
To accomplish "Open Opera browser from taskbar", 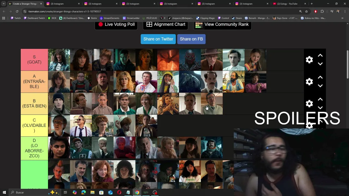I will [x=119, y=192].
